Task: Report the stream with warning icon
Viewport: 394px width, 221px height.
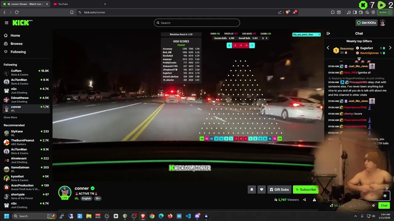Action: (x=314, y=200)
